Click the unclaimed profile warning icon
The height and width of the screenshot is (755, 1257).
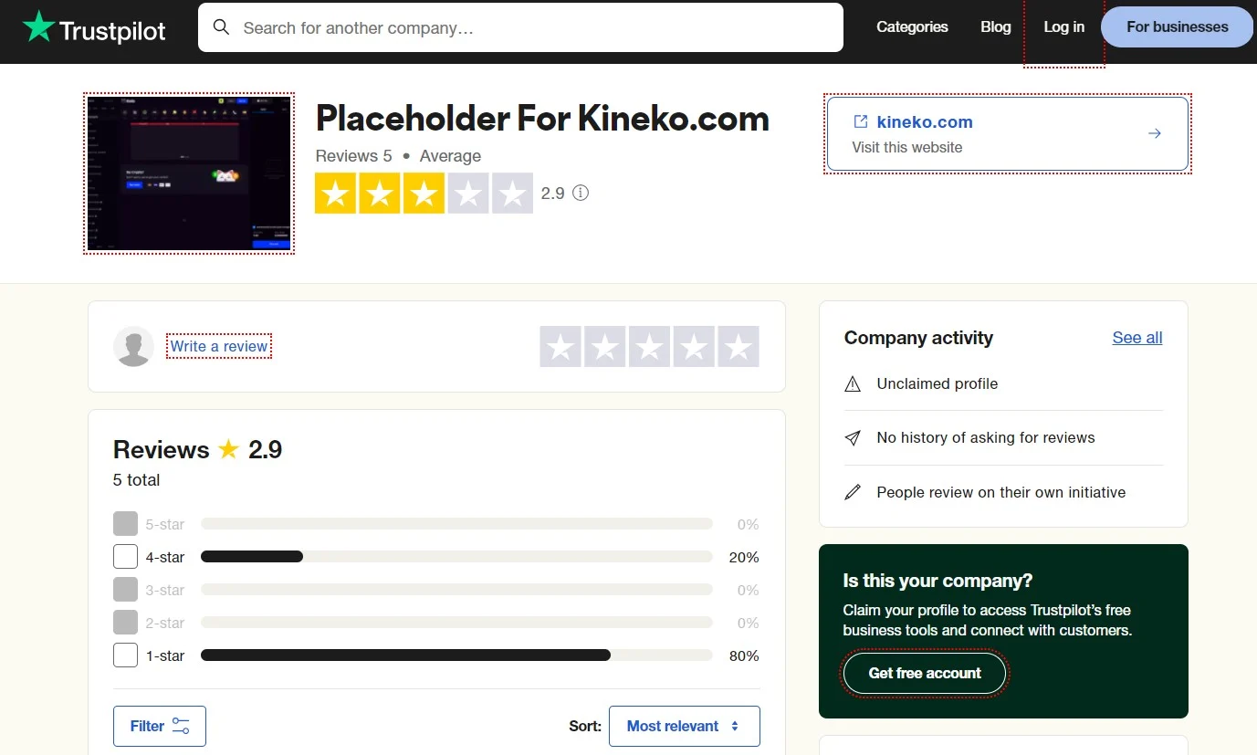click(853, 383)
